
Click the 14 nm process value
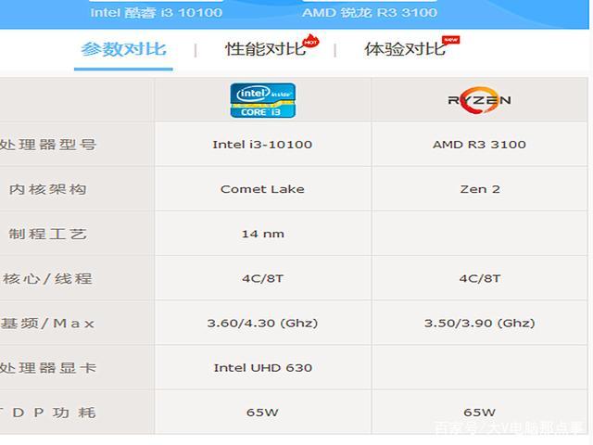click(x=263, y=234)
